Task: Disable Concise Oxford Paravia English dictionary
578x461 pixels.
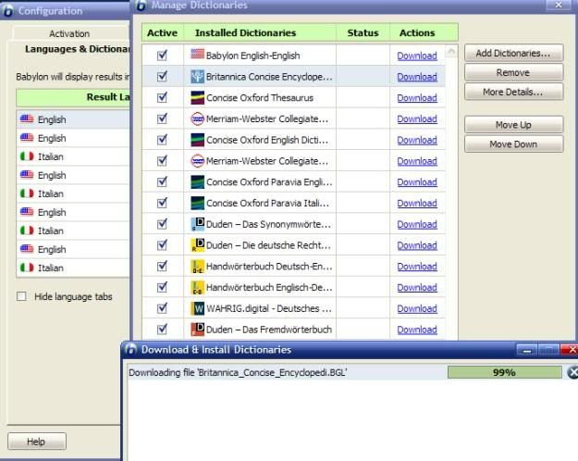Action: coord(162,181)
